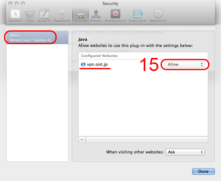Select the Java plug-in in the list

click(x=37, y=38)
